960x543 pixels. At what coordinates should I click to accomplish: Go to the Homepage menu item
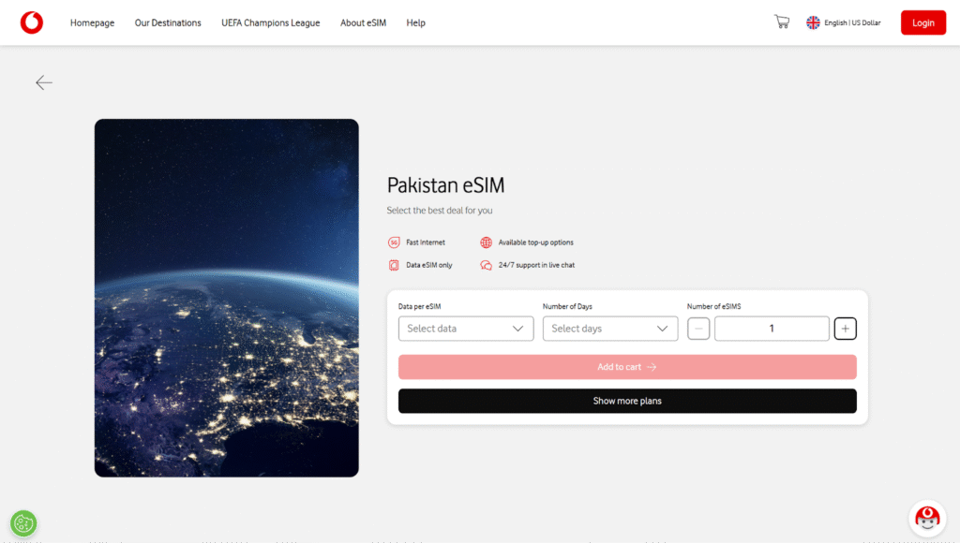(x=92, y=22)
